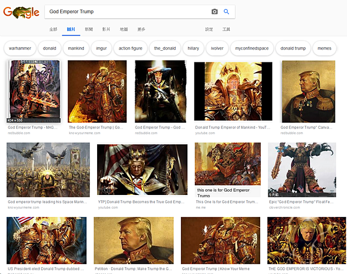Click 'God Emperor Trump - God ...' title link
The image size is (347, 274).
pyautogui.click(x=160, y=127)
